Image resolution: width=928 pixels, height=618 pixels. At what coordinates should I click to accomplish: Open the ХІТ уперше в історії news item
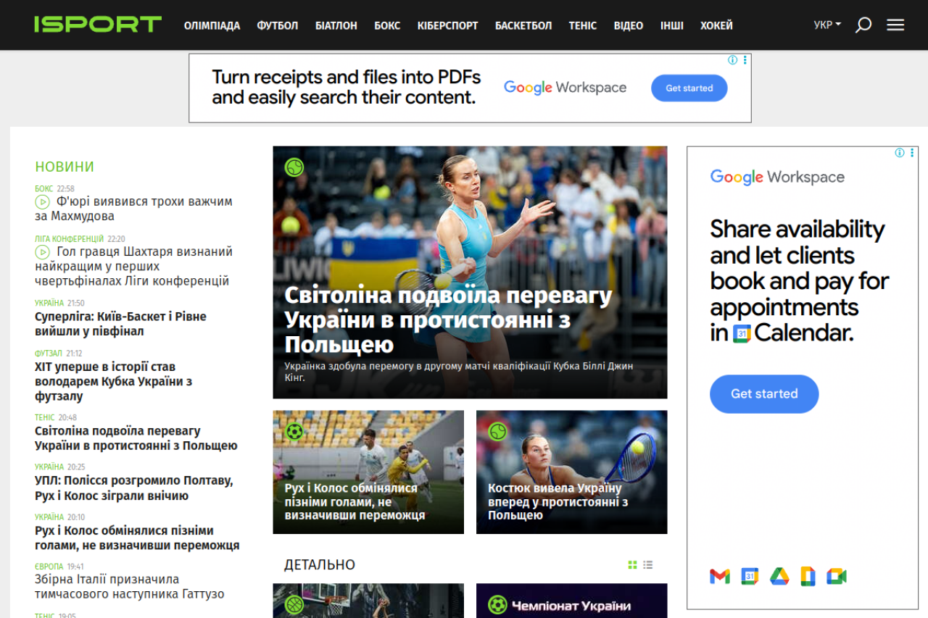click(x=113, y=381)
